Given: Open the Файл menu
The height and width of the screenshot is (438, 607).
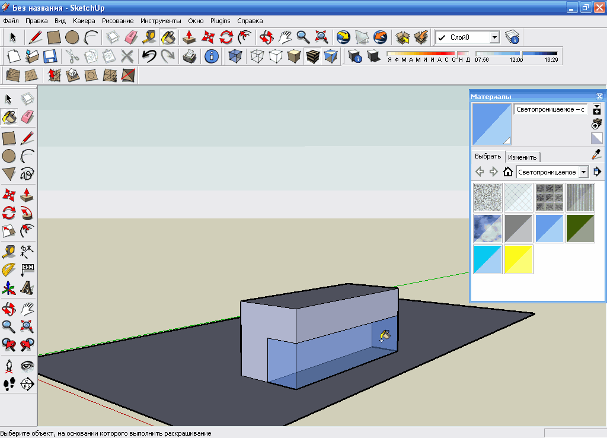Looking at the screenshot, I should click(11, 21).
